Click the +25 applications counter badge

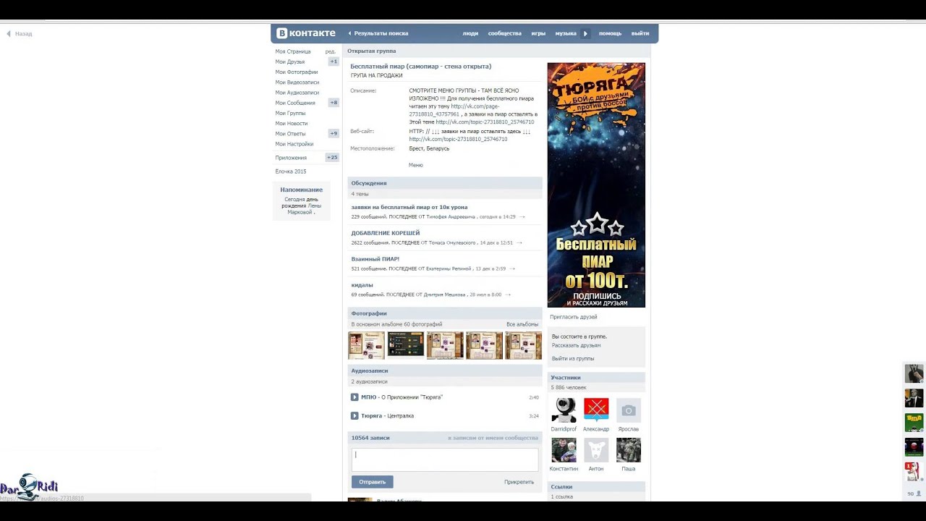(332, 158)
